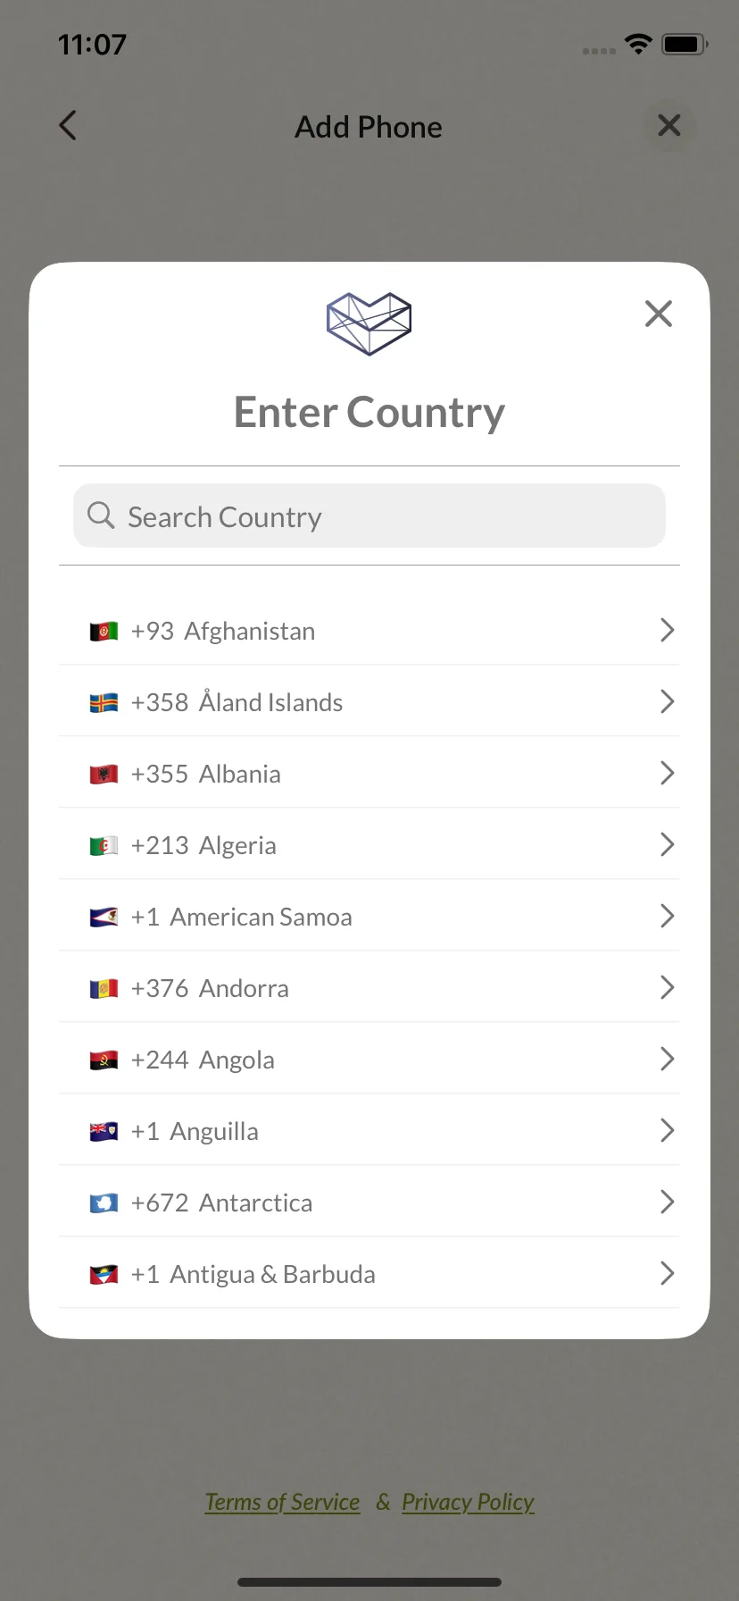The image size is (739, 1601).
Task: Tap the Albania flag icon
Action: (x=104, y=775)
